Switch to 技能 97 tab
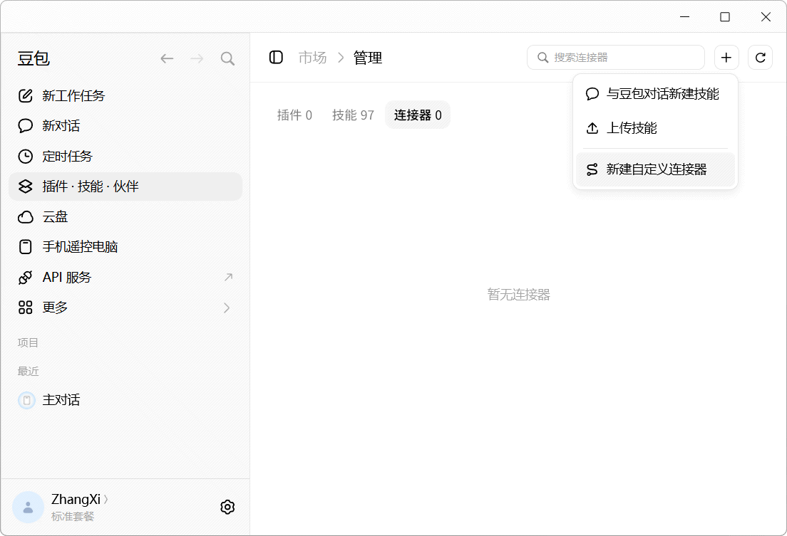The width and height of the screenshot is (787, 536). (x=354, y=115)
